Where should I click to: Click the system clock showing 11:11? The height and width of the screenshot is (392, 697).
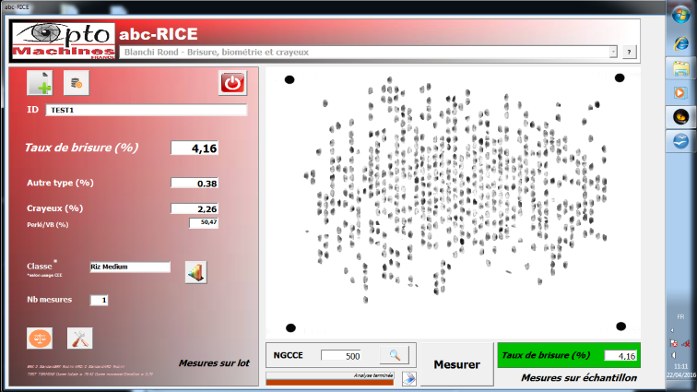(680, 367)
